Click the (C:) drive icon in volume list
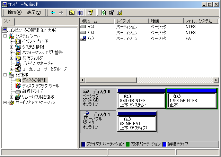The image size is (221, 157). click(83, 26)
